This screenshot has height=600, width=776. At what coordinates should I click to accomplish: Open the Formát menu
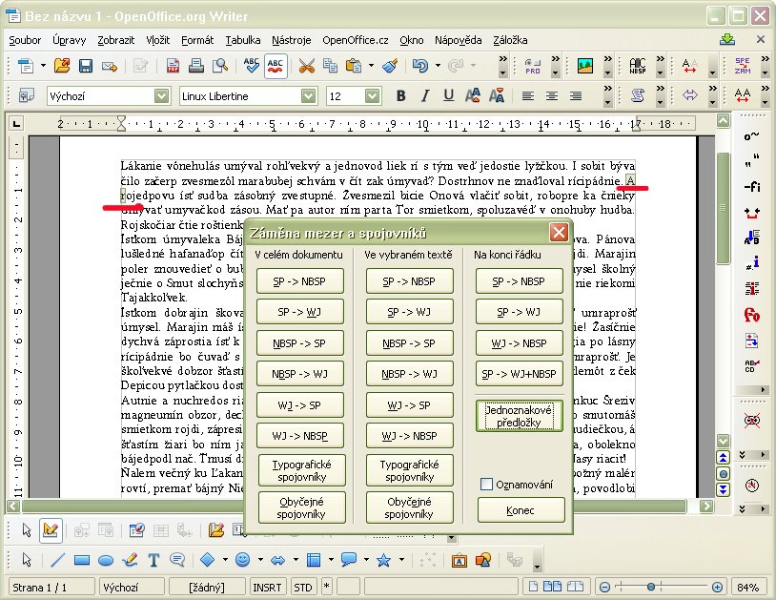click(x=197, y=40)
